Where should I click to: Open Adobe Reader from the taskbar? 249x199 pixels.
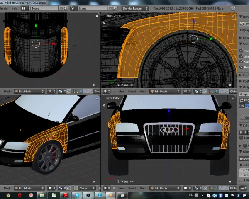pyautogui.click(x=66, y=195)
